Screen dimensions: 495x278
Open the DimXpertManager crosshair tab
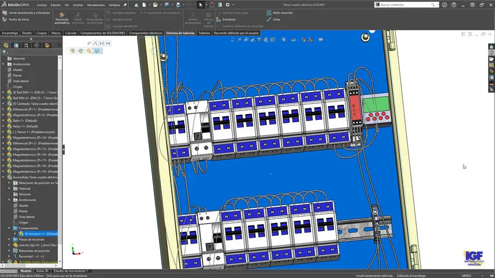click(37, 45)
